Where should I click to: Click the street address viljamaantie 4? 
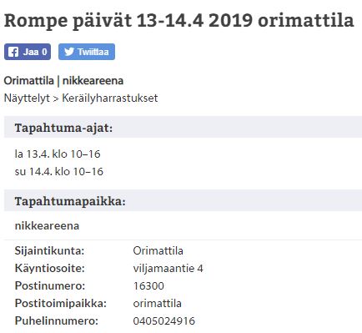[x=168, y=269]
